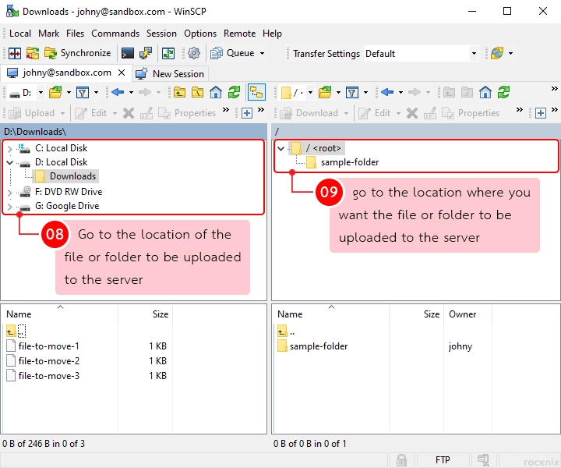Switch to johny@sandbox.com session tab
The image size is (561, 468).
[66, 73]
